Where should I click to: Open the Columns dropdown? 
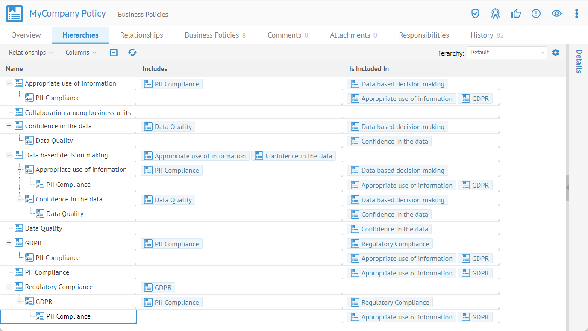81,53
